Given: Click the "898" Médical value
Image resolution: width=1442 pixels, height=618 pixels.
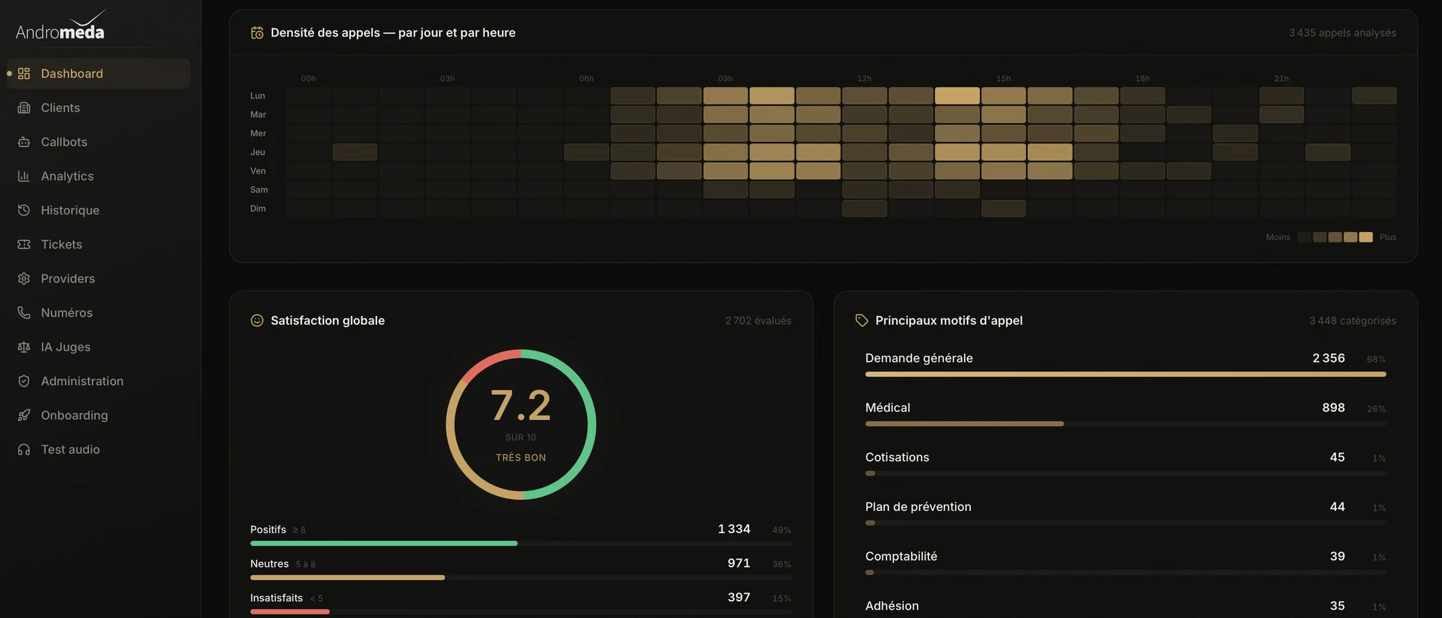Looking at the screenshot, I should pos(1334,407).
